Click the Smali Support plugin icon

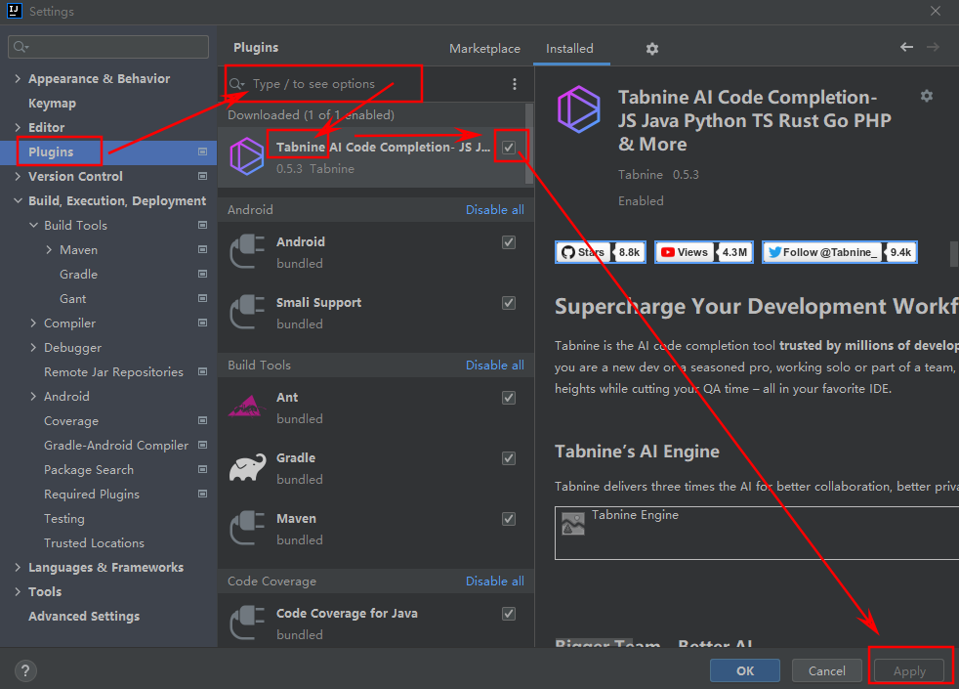[x=247, y=312]
